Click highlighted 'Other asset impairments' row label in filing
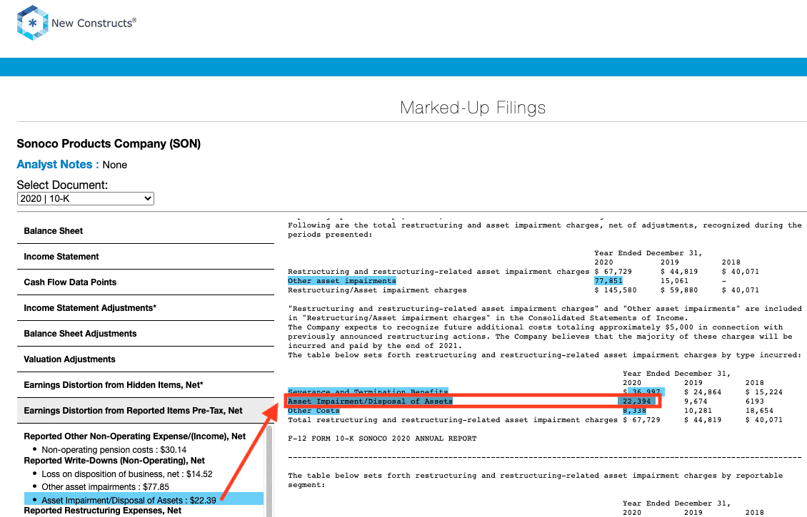The width and height of the screenshot is (807, 517). (342, 281)
